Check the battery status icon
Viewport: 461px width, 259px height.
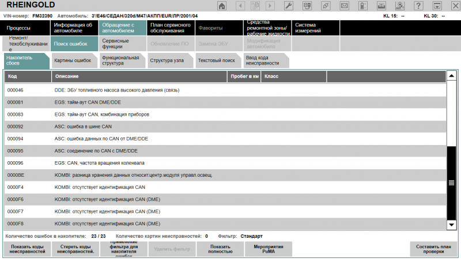click(x=363, y=6)
